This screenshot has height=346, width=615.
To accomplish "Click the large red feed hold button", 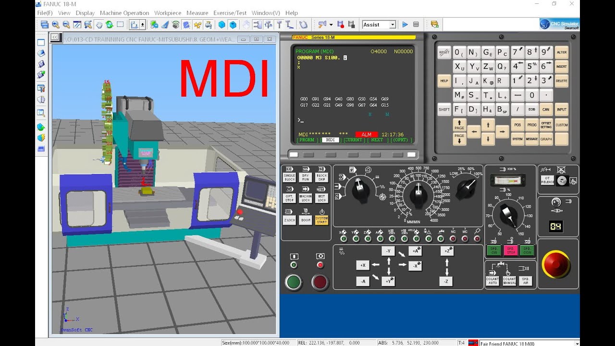I will click(x=320, y=282).
